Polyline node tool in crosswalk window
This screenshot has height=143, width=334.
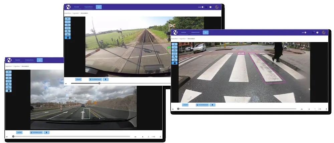coord(174,57)
